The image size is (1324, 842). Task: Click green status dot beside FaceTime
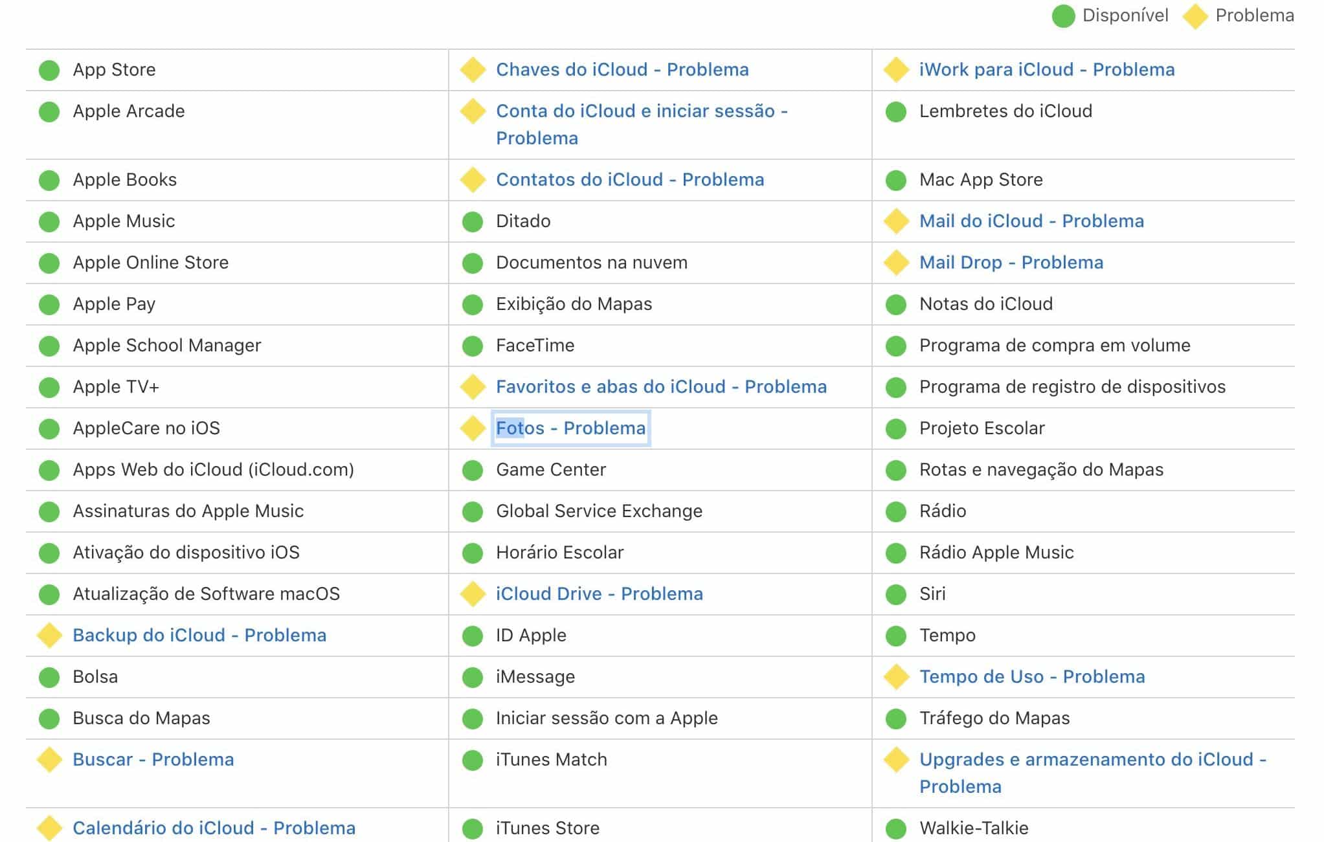point(473,346)
